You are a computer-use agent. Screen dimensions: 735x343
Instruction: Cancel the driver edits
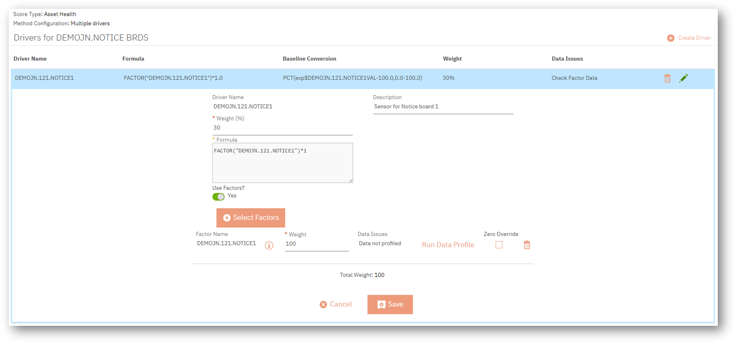pos(336,304)
